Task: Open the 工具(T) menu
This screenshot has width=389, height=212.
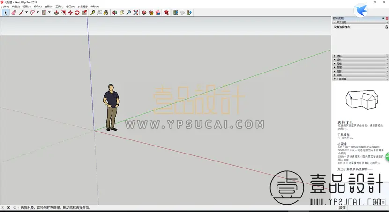Action: (60, 7)
